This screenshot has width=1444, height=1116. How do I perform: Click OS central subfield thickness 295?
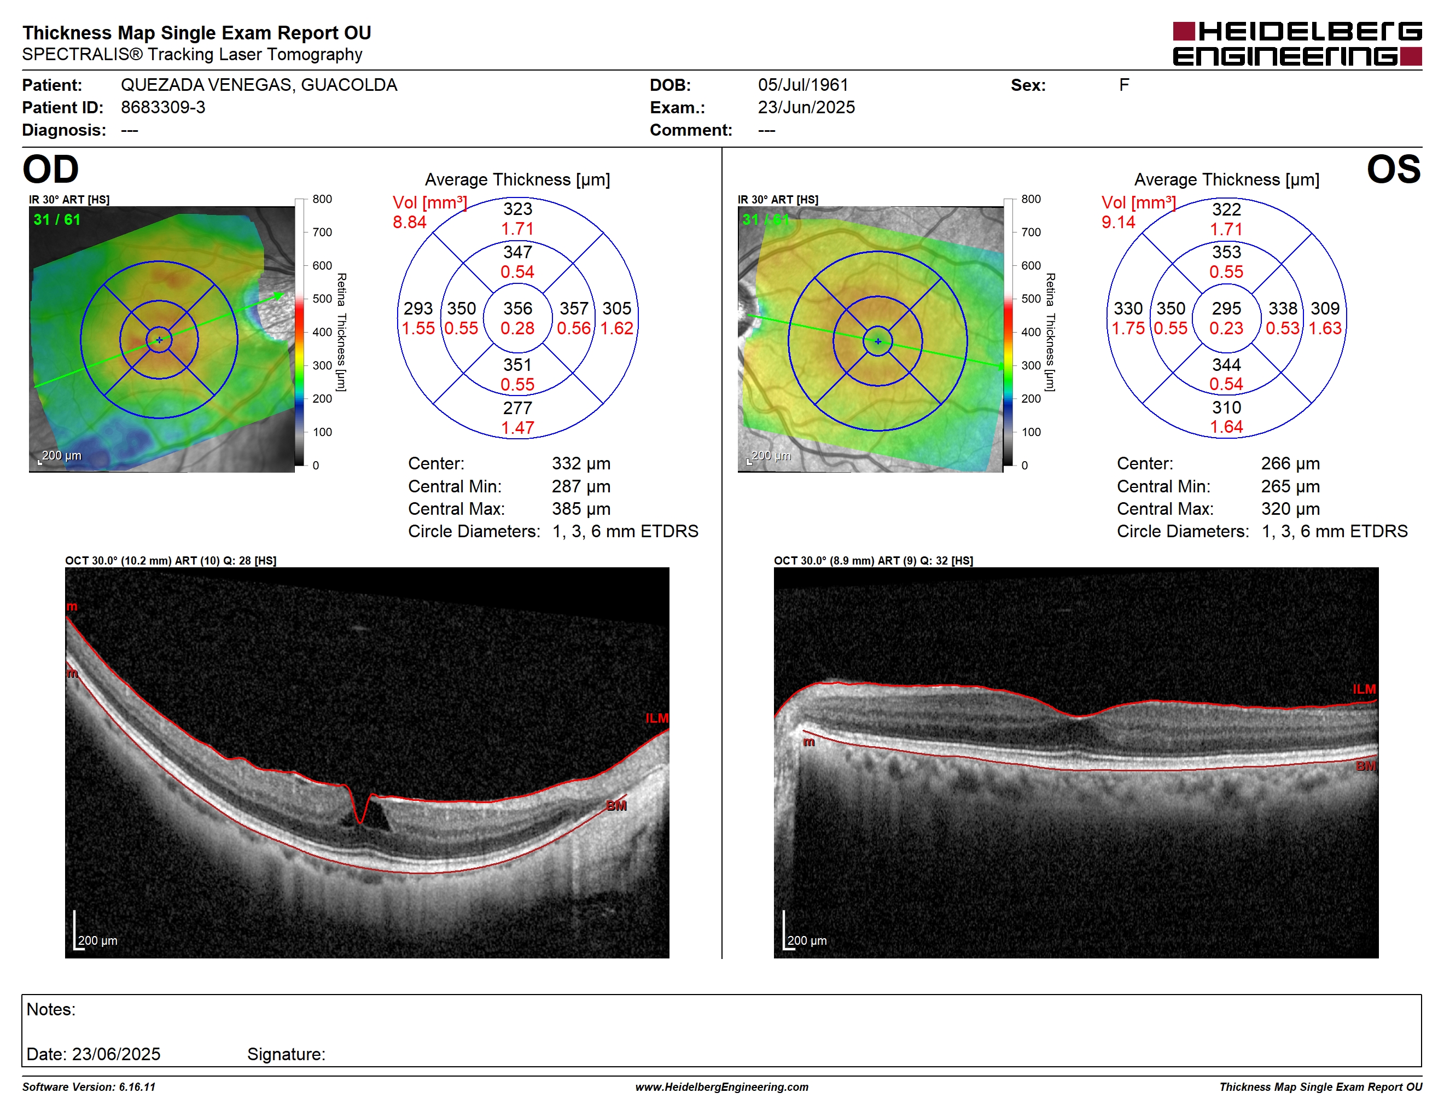[1226, 308]
